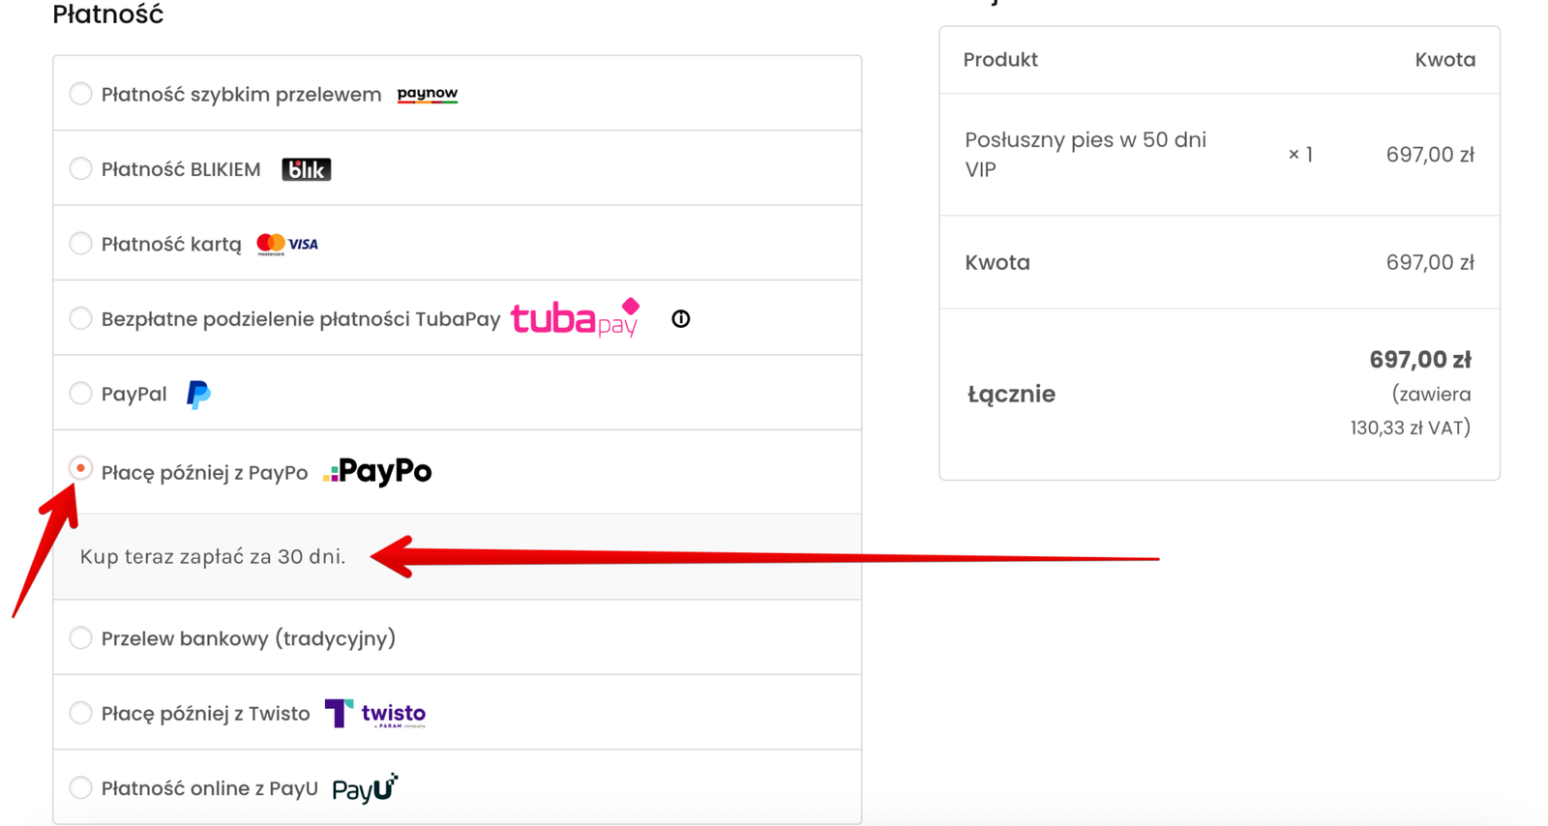Click the BLIK logo icon
This screenshot has width=1548, height=826.
click(x=306, y=169)
